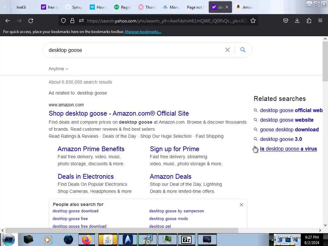This screenshot has height=246, width=328.
Task: Reload the current page
Action: (31, 21)
